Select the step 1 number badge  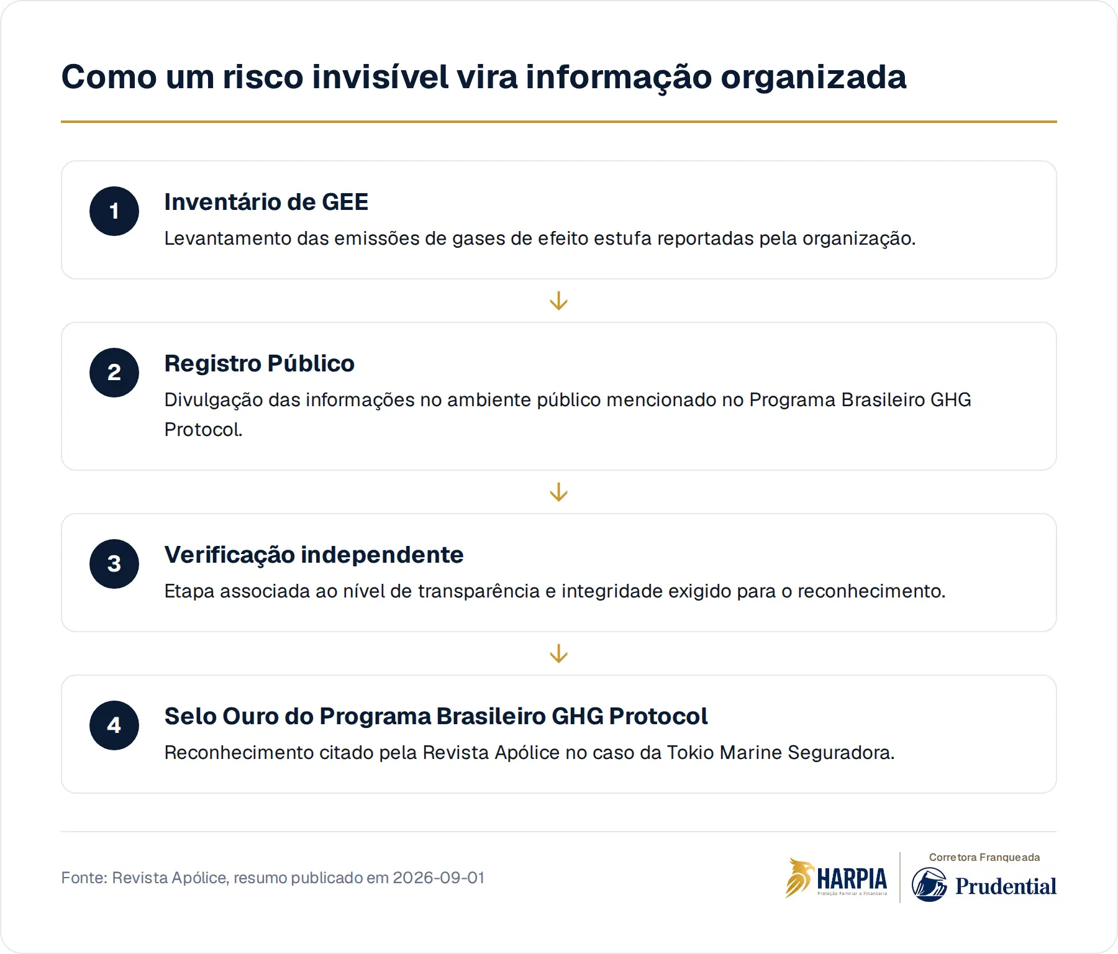click(114, 211)
